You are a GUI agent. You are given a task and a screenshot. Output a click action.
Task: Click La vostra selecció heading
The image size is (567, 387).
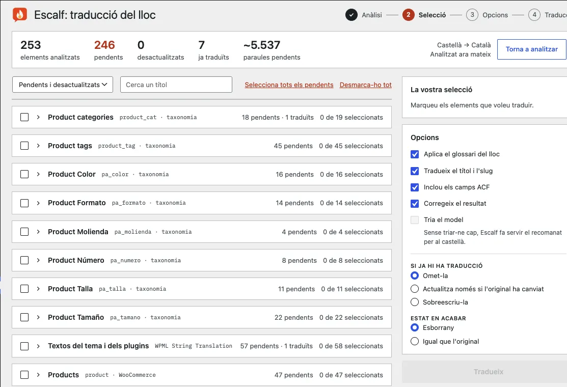pos(441,90)
